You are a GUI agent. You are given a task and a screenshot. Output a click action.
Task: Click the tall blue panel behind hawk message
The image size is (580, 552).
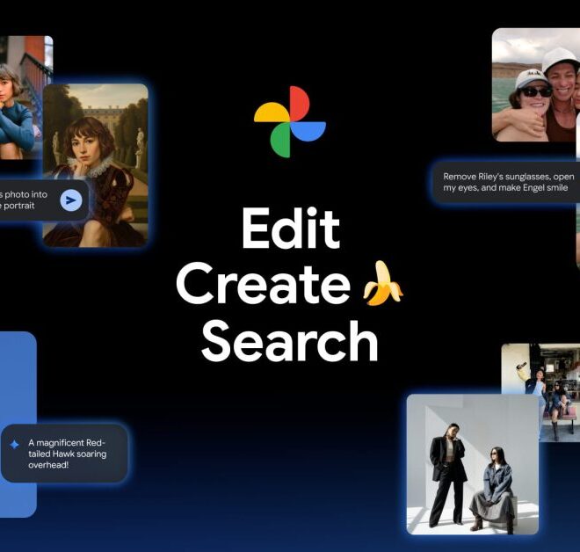[18, 425]
